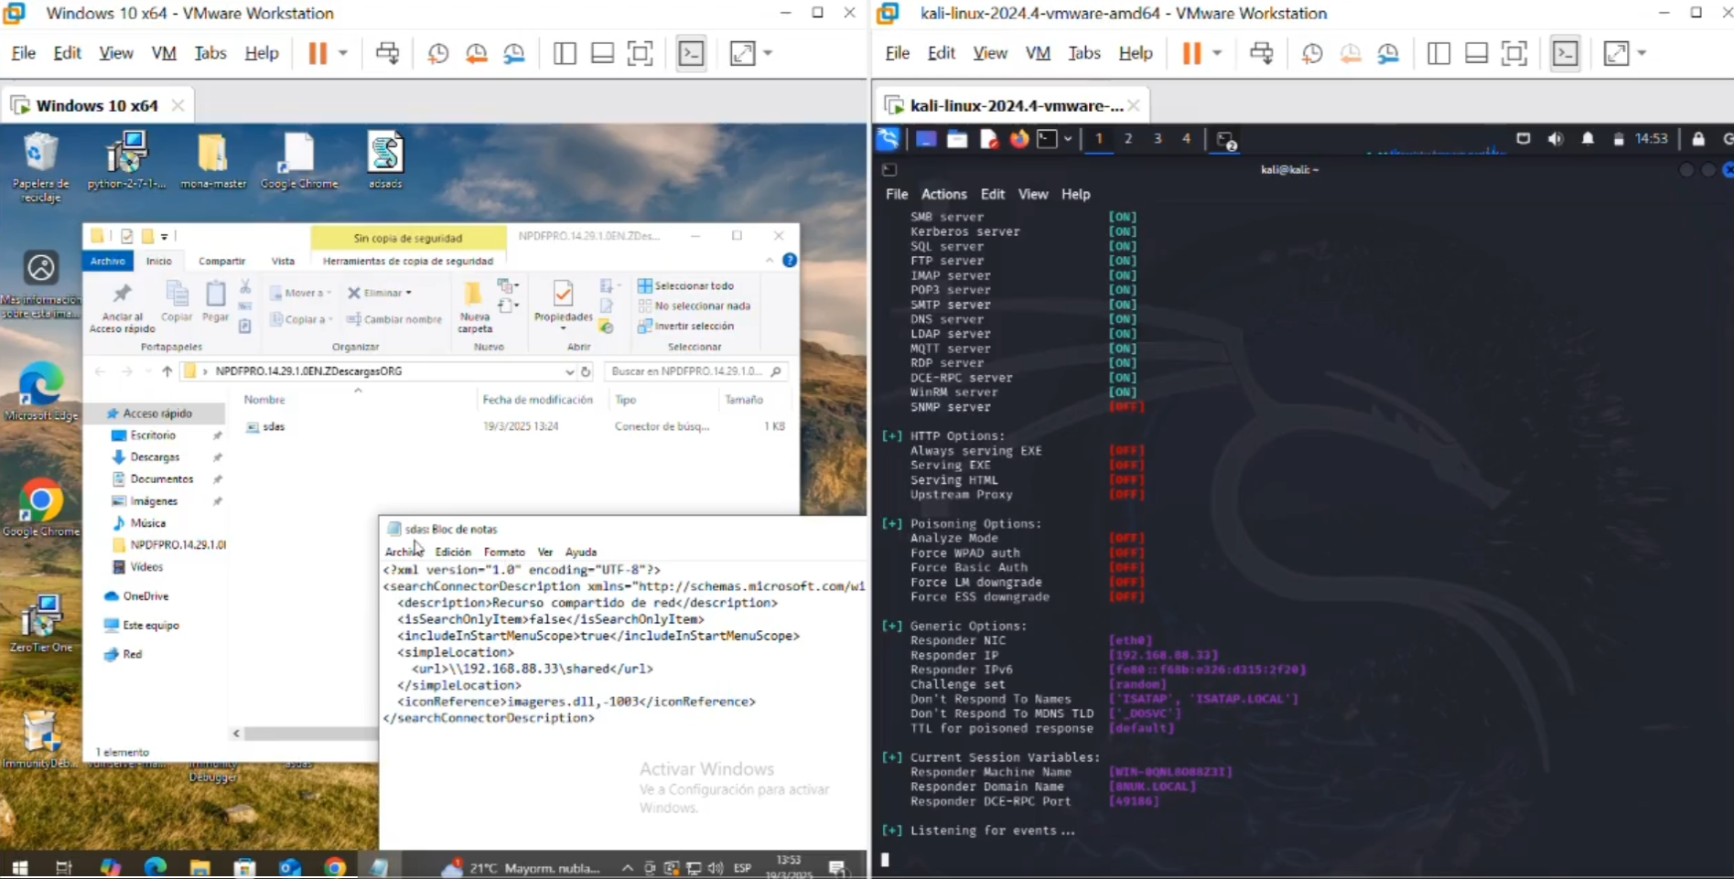Open Kali applications menu dragon icon

click(x=888, y=139)
